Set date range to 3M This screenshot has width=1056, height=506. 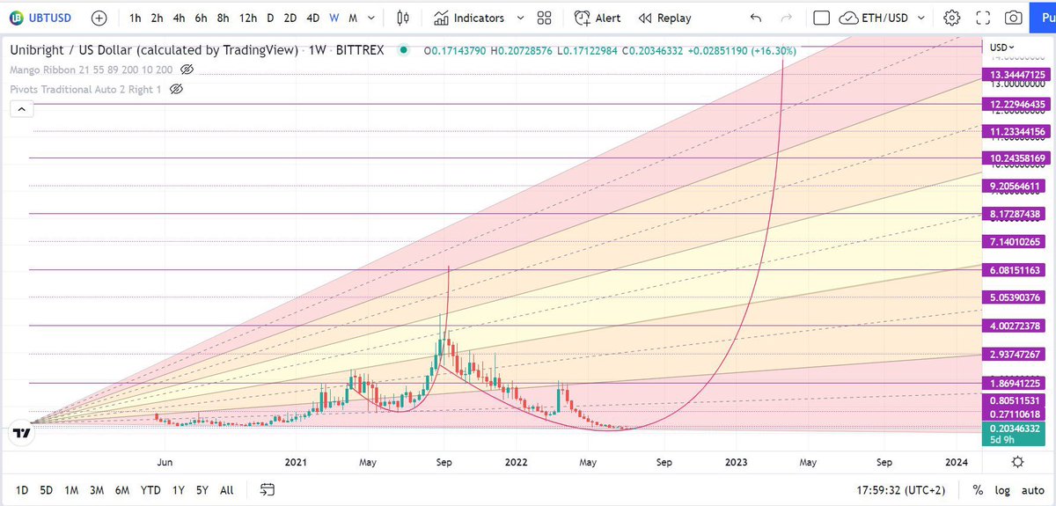click(x=99, y=489)
